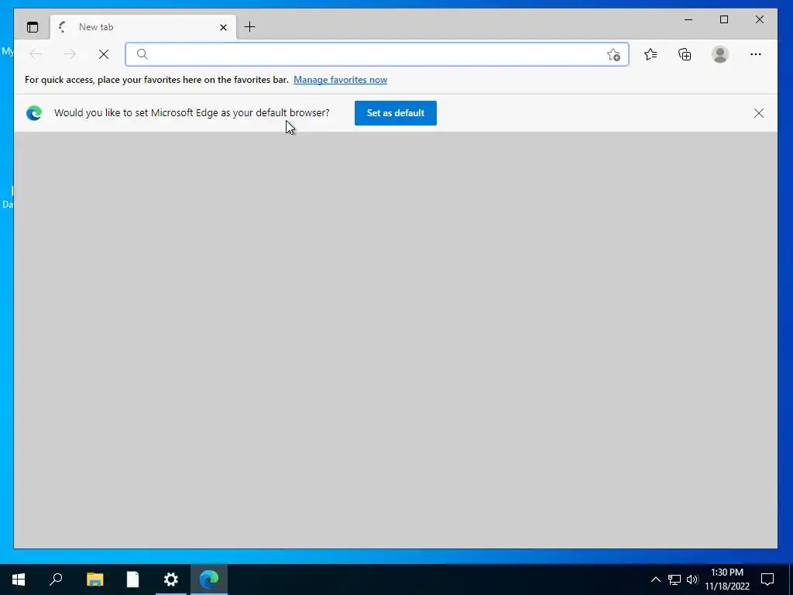Open the user profile menu
The height and width of the screenshot is (595, 793).
pos(719,54)
